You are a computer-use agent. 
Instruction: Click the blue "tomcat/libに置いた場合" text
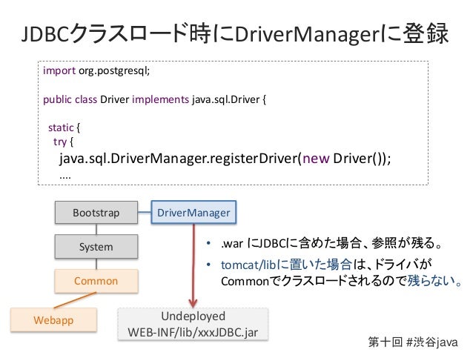(286, 265)
